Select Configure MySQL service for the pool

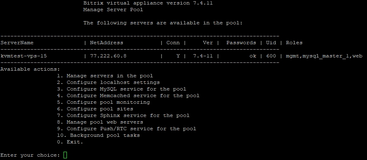click(122, 89)
